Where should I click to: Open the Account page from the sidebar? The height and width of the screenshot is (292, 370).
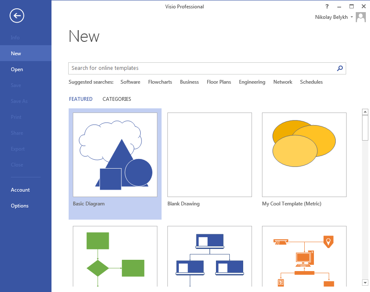click(x=20, y=190)
